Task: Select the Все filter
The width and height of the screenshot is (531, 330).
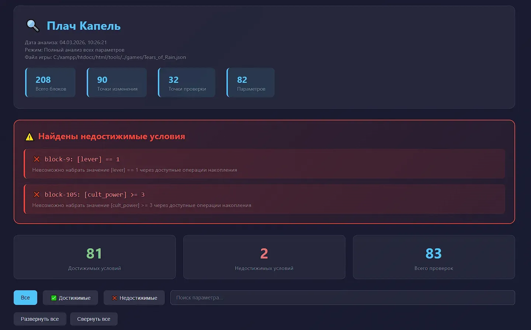Action: point(25,298)
